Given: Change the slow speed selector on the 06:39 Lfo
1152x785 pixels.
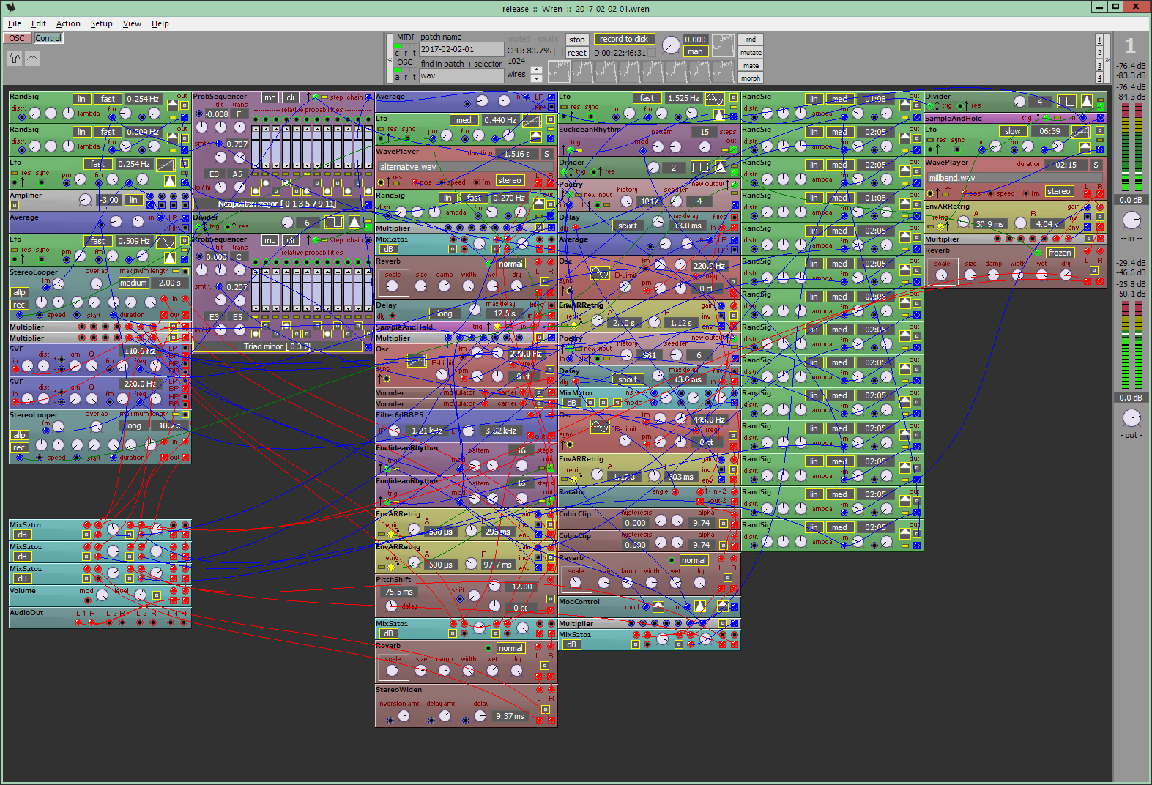Looking at the screenshot, I should 1013,131.
